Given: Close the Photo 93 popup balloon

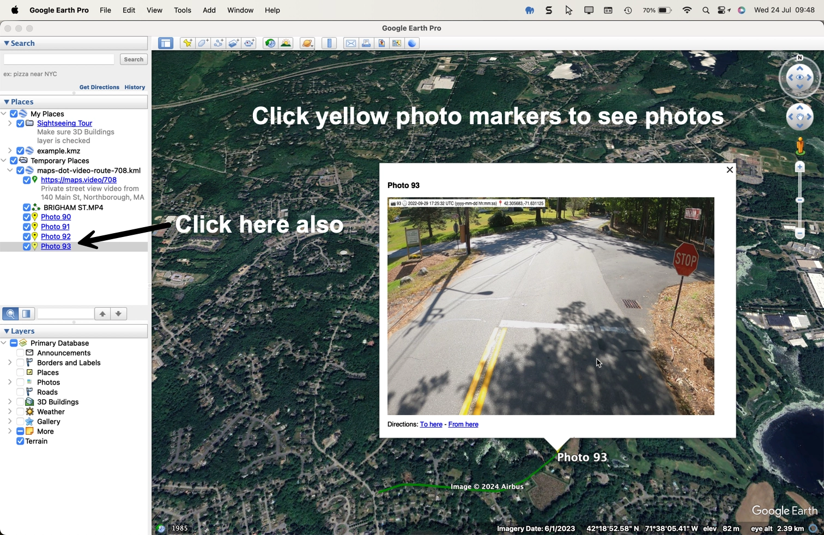Looking at the screenshot, I should point(730,170).
